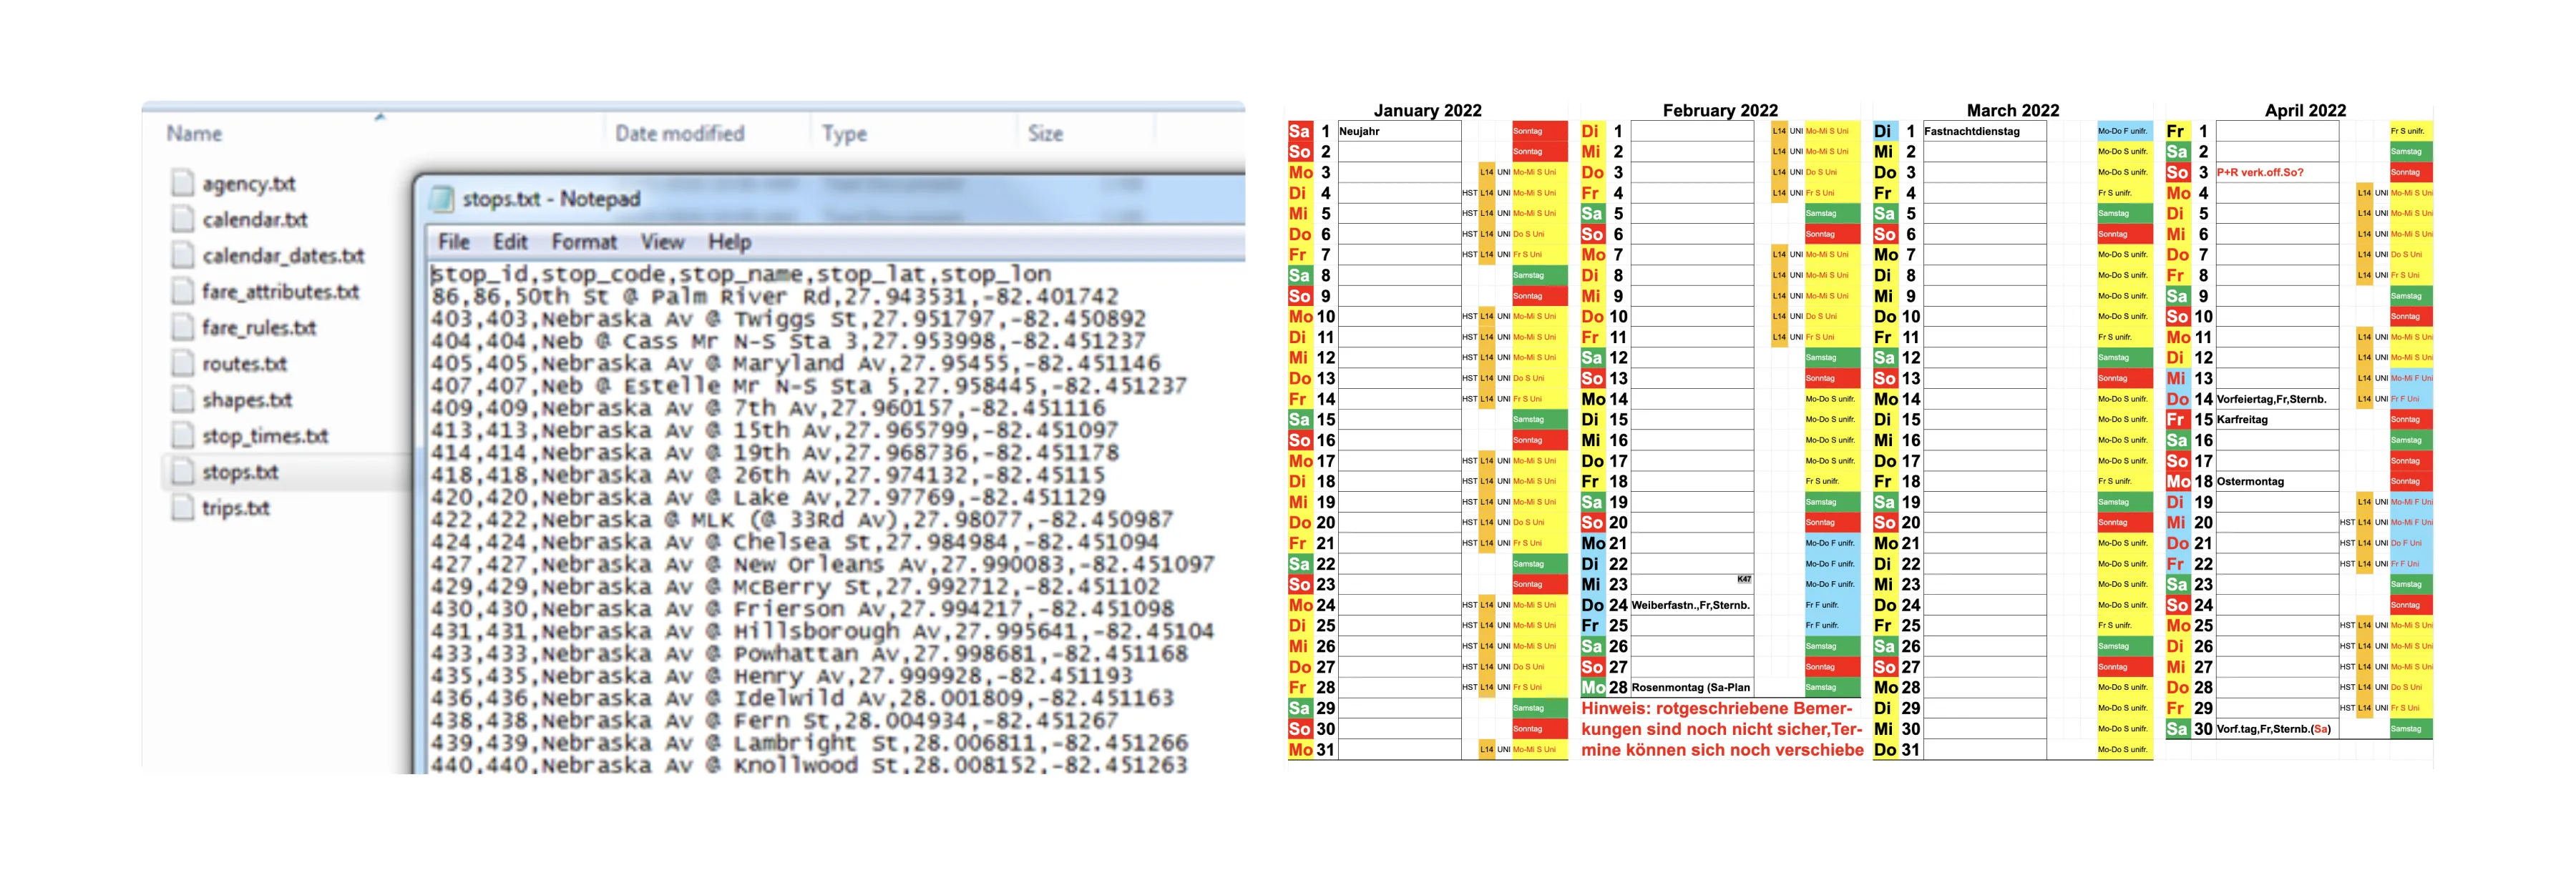
Task: Click the blue Mo-Do F unifr. cell March 1
Action: [2124, 131]
